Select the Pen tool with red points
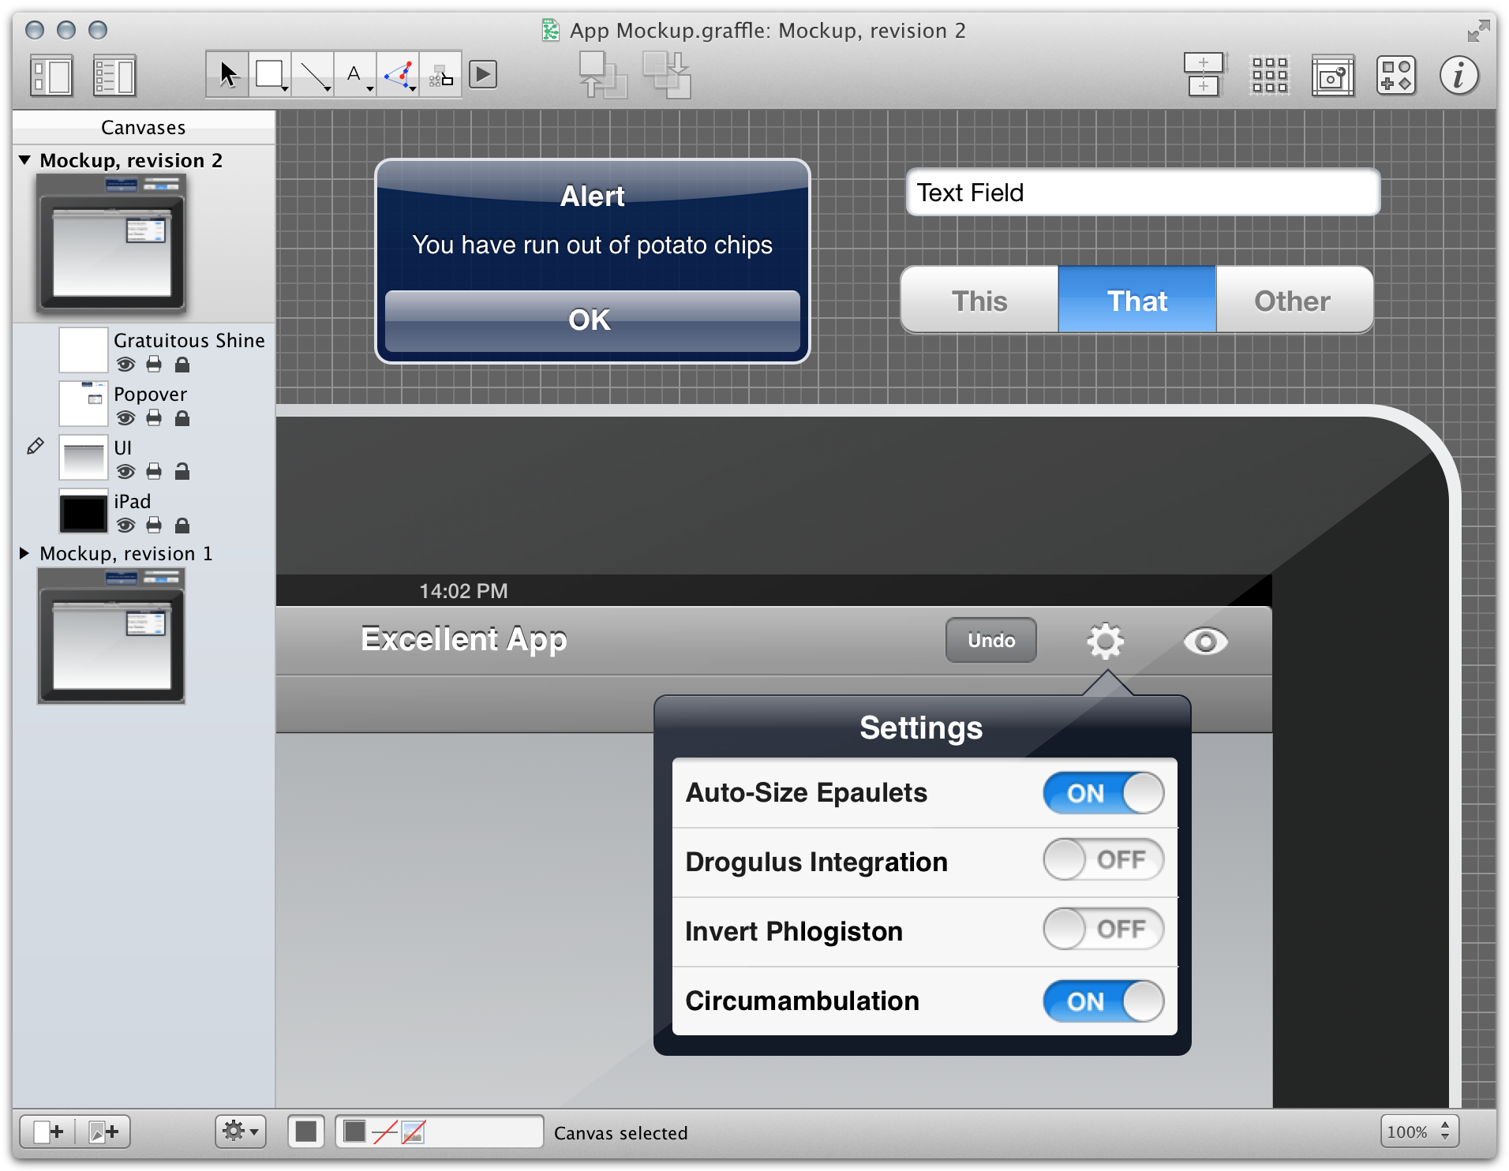This screenshot has width=1509, height=1171. point(399,75)
